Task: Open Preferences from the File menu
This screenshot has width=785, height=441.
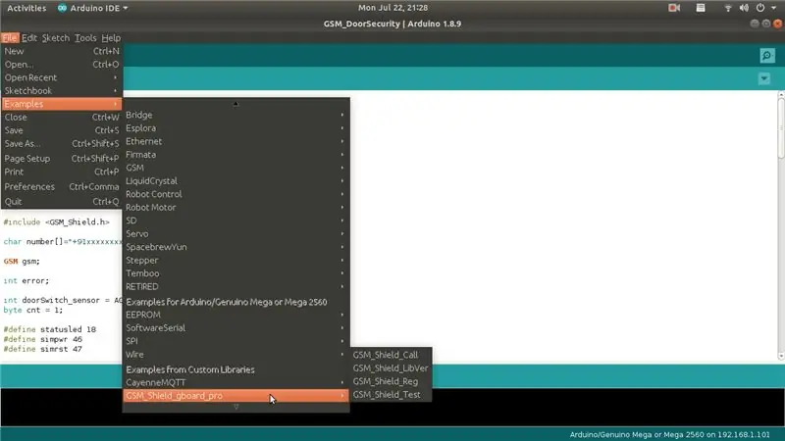Action: tap(62, 186)
